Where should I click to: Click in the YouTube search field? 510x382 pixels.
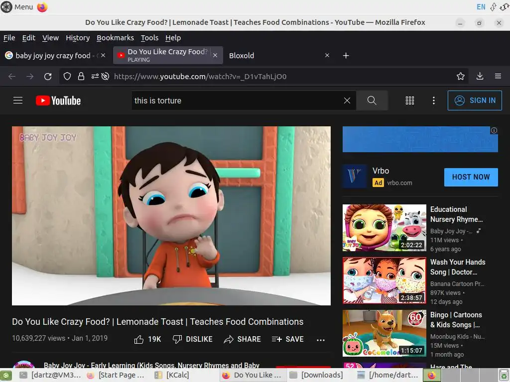238,100
